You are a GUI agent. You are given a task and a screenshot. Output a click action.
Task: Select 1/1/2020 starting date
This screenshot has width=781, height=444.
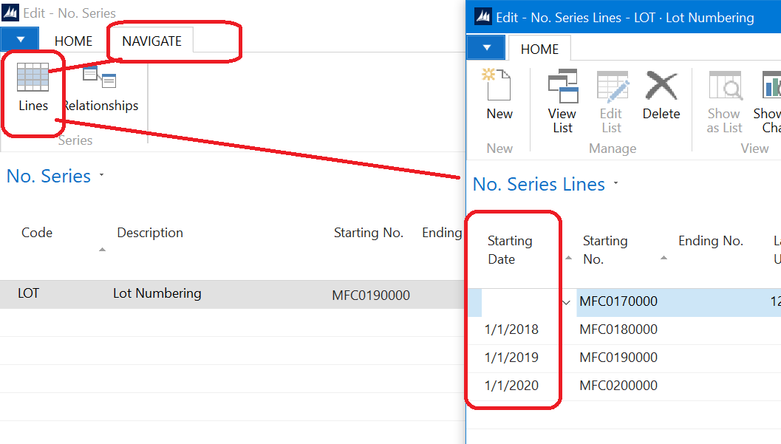pyautogui.click(x=511, y=385)
